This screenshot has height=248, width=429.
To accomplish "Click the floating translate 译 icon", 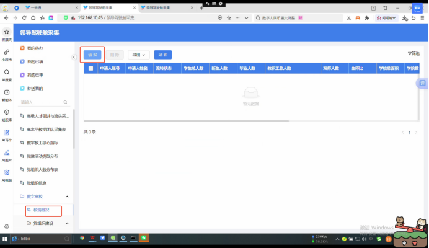I will [422, 83].
